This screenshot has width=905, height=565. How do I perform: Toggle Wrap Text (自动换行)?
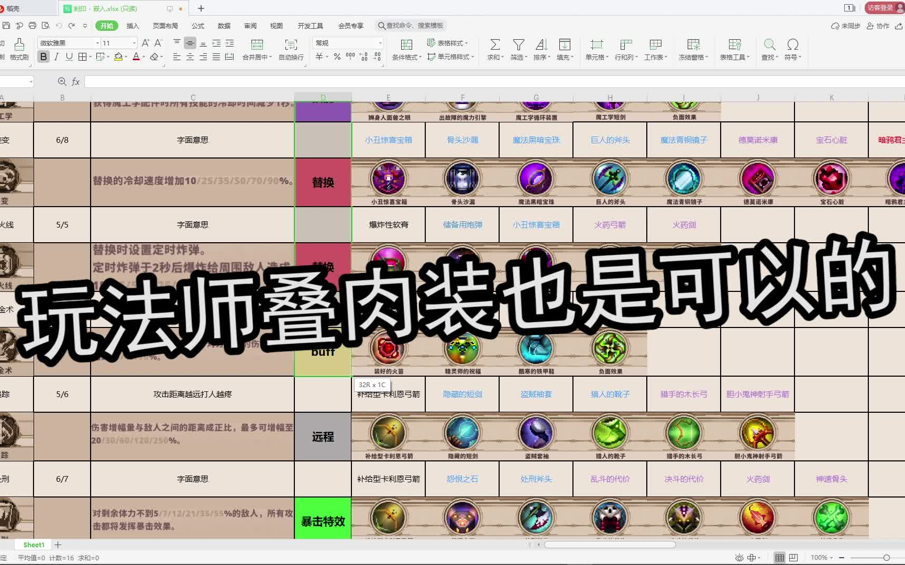[291, 50]
